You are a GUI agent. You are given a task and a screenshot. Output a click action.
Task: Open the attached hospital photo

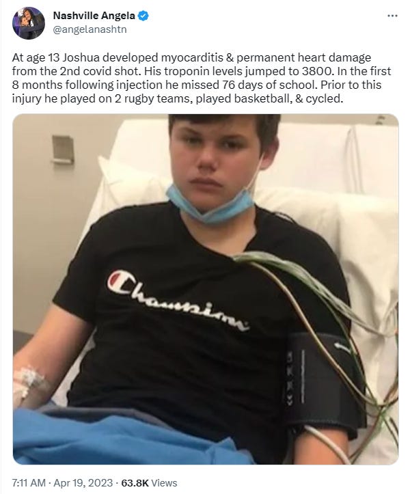click(x=206, y=289)
